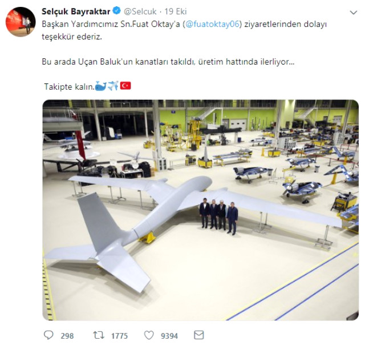Open the @fuatoktay06 mention link

click(x=212, y=24)
